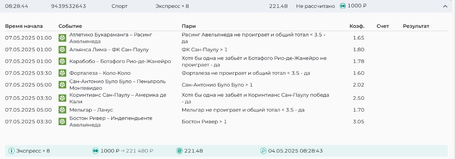Click soccer icon for Сан-Антонио Було Було match

pyautogui.click(x=62, y=85)
